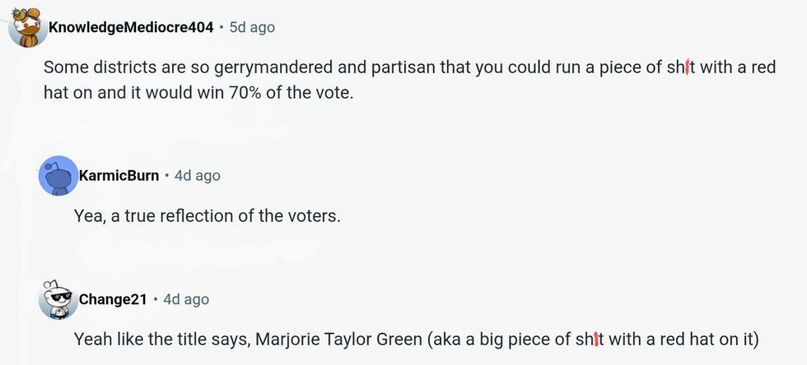The image size is (807, 365).
Task: Click Change21's reply starting with "Yeah like"
Action: 415,339
